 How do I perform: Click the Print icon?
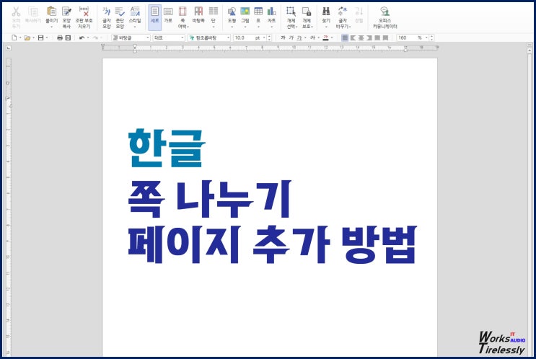pyautogui.click(x=60, y=37)
